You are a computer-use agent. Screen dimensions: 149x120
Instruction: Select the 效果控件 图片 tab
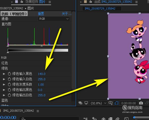(x=35, y=2)
